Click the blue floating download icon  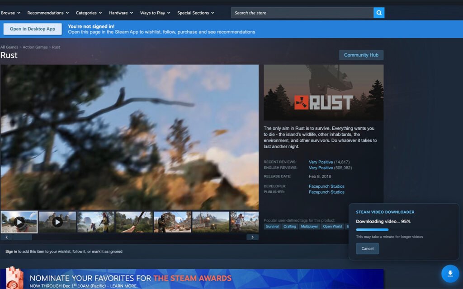point(450,274)
